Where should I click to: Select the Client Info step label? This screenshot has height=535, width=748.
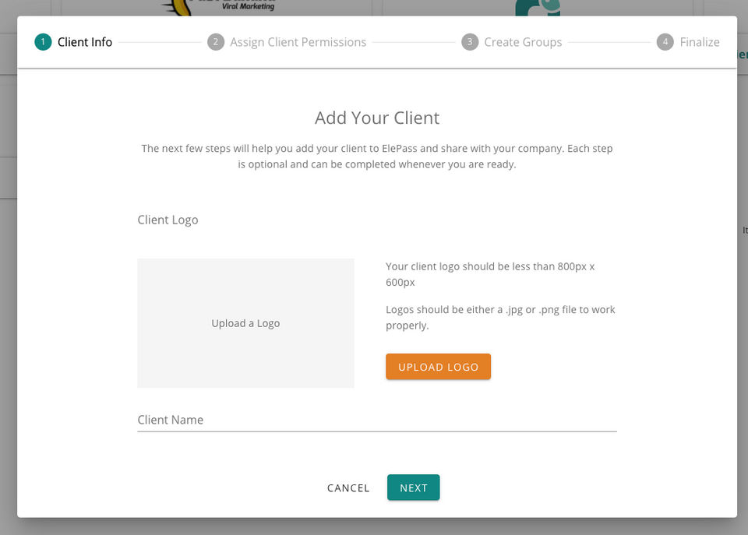[x=85, y=42]
